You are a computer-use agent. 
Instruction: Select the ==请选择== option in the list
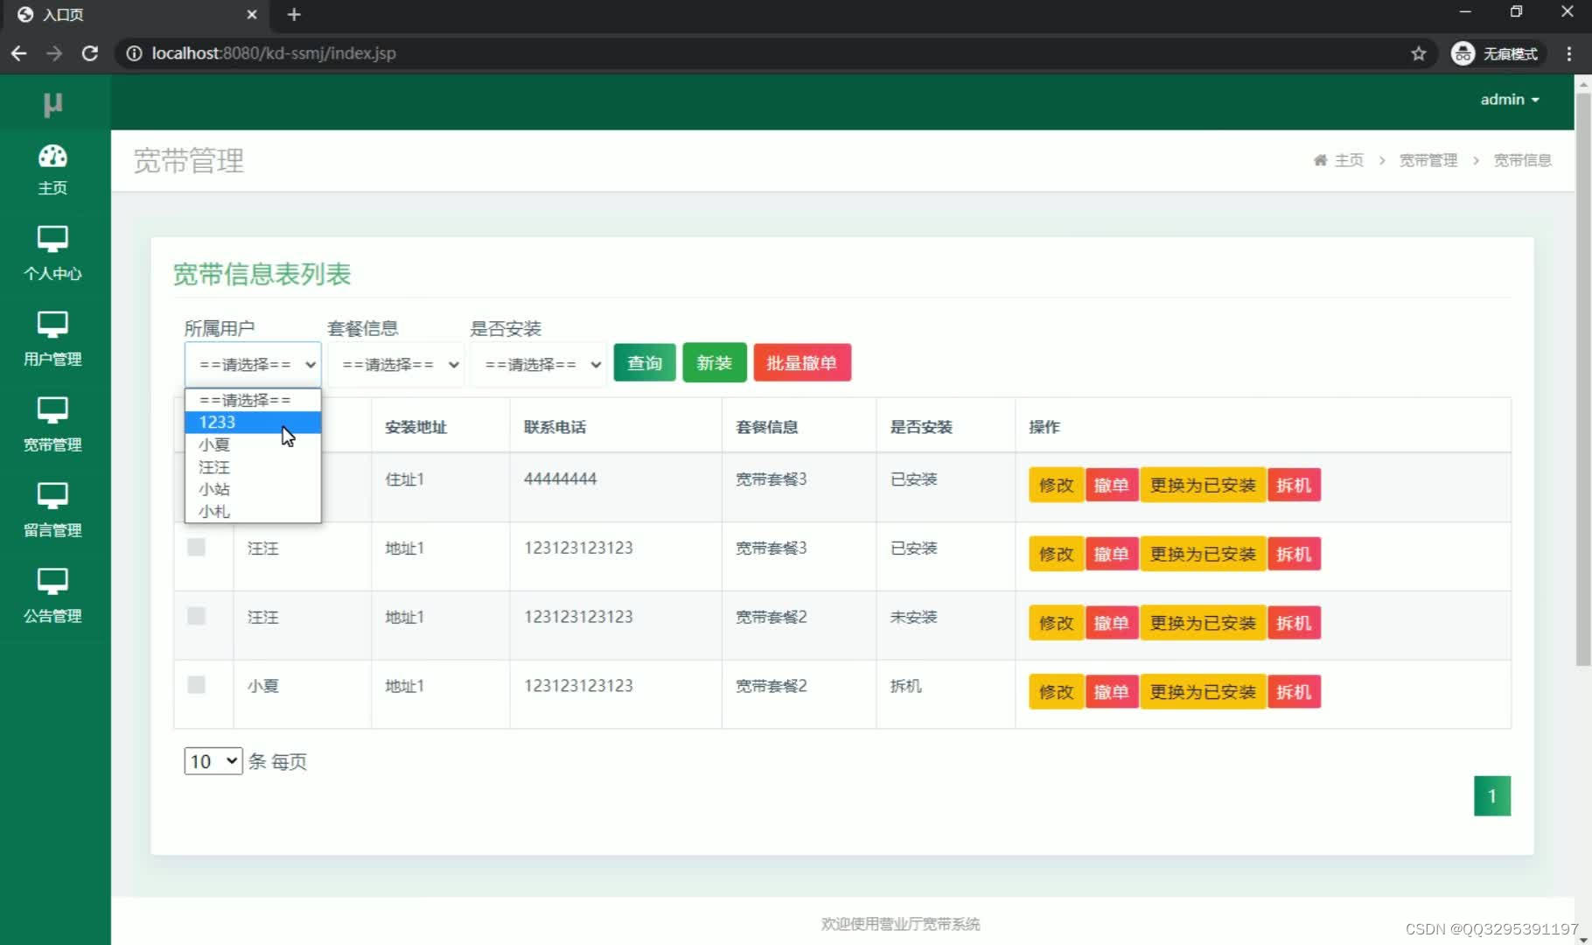253,400
